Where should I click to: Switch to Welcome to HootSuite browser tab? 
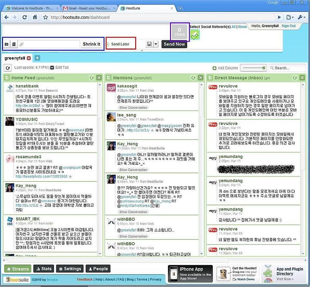32,8
